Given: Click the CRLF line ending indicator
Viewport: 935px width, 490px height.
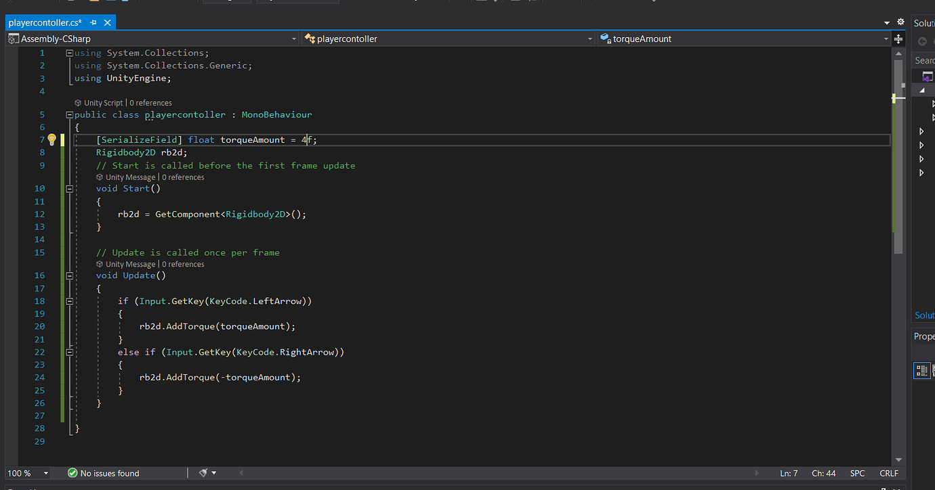Looking at the screenshot, I should pyautogui.click(x=888, y=473).
